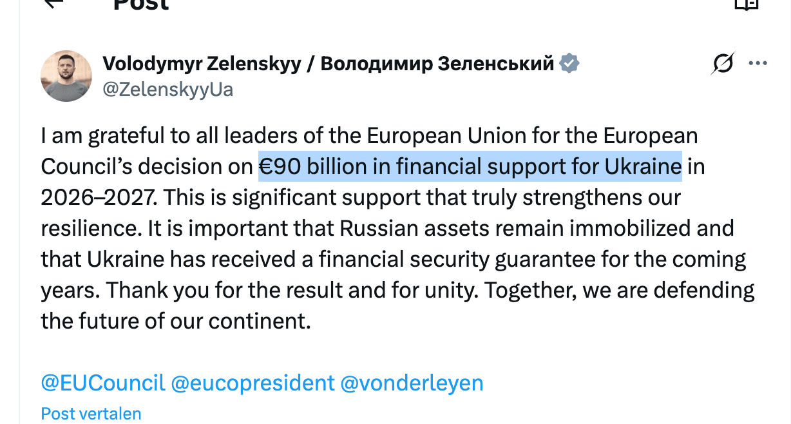Viewport: 791px width, 424px height.
Task: Open the @vonderleyen mention
Action: 411,383
